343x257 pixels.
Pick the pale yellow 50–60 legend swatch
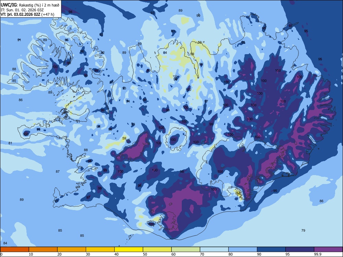click(x=157, y=249)
